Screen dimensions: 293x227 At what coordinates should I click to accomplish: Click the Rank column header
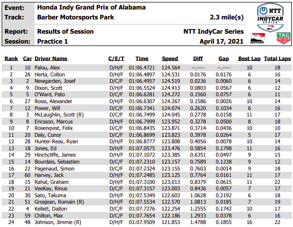tap(11, 59)
